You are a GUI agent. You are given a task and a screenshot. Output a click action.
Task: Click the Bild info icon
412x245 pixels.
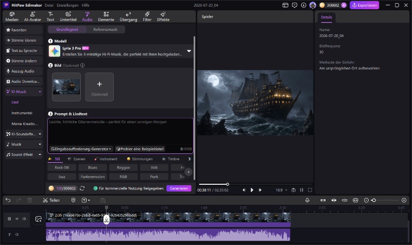[x=82, y=65]
